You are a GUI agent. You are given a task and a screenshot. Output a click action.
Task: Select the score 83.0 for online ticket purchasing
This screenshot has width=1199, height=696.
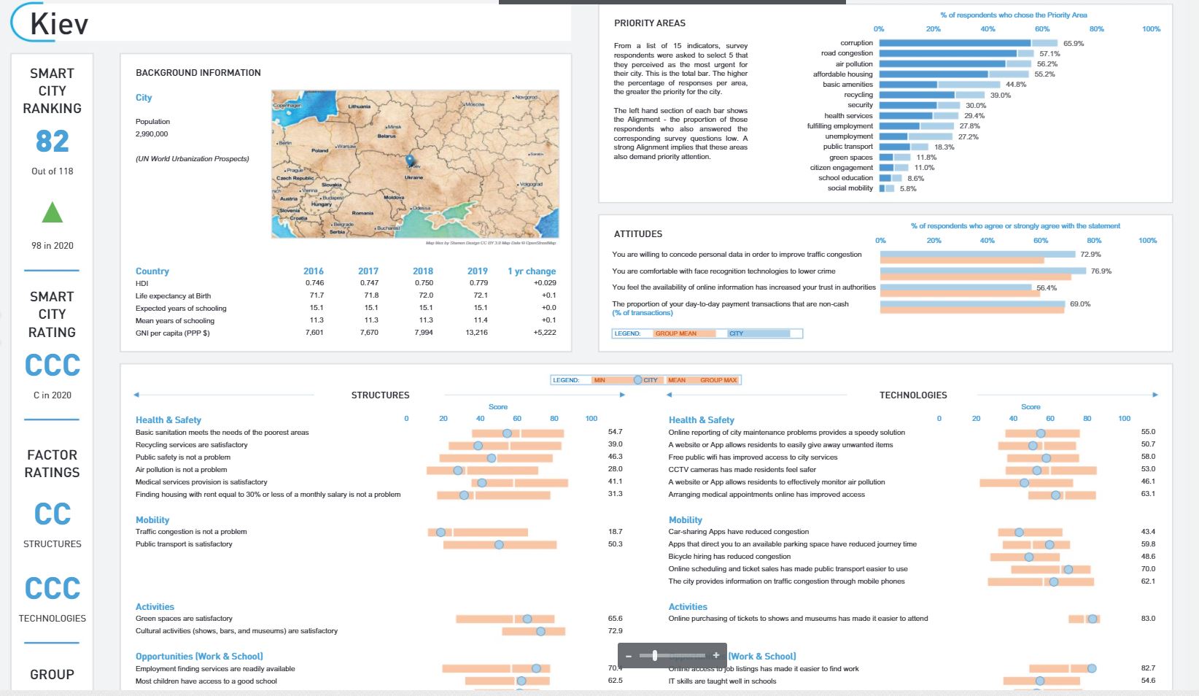[x=1148, y=619]
